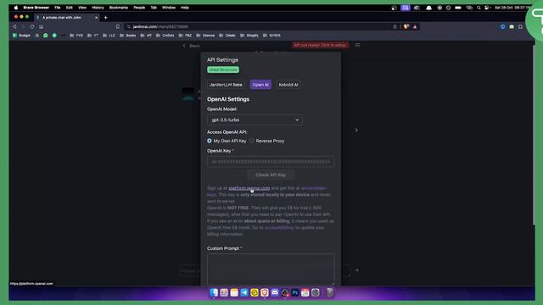Open the FYD bookmarks folder
Viewport: 543px width, 305px height.
tap(76, 36)
